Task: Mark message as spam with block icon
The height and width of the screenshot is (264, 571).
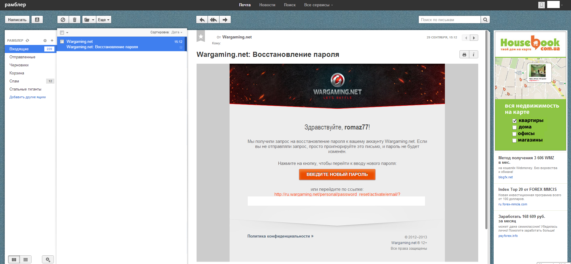Action: coord(63,20)
